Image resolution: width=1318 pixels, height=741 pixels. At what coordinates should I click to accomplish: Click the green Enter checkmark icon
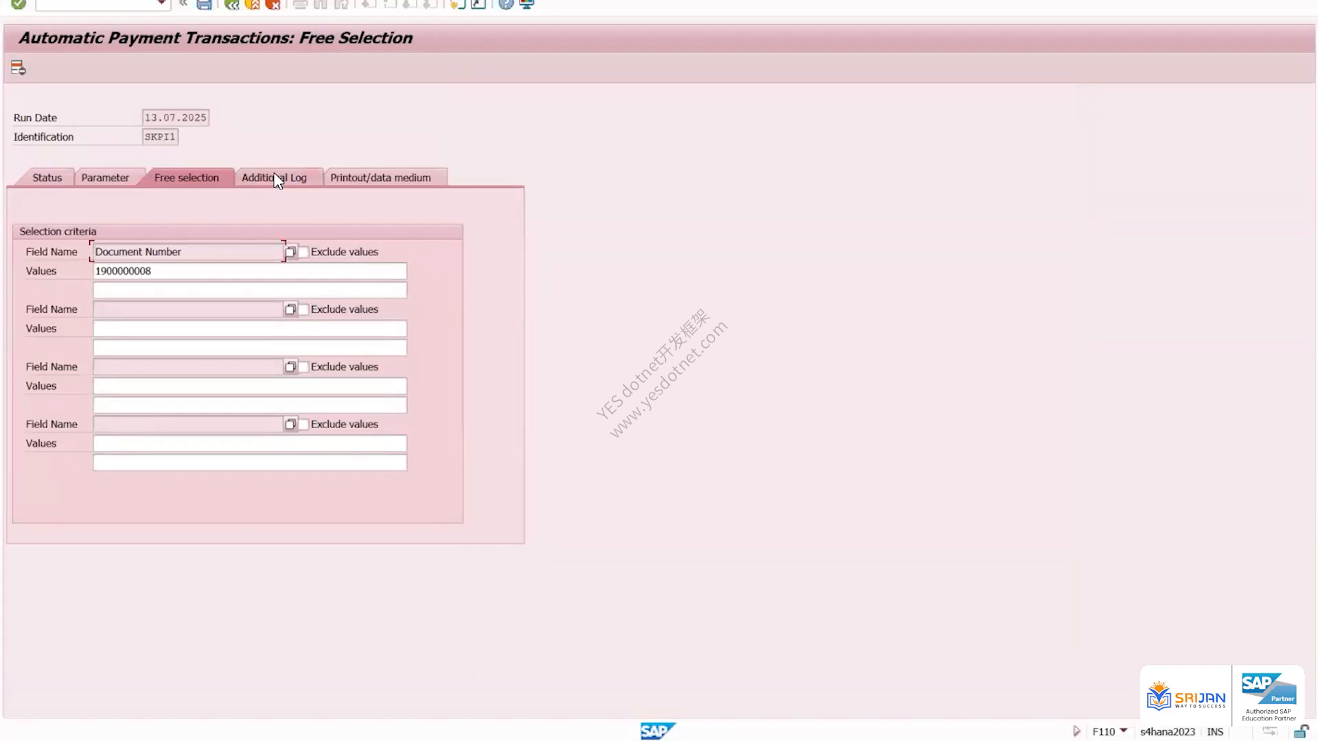(x=19, y=4)
